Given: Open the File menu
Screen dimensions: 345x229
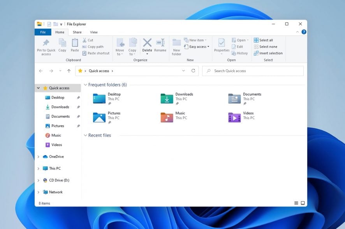Looking at the screenshot, I should (x=43, y=32).
